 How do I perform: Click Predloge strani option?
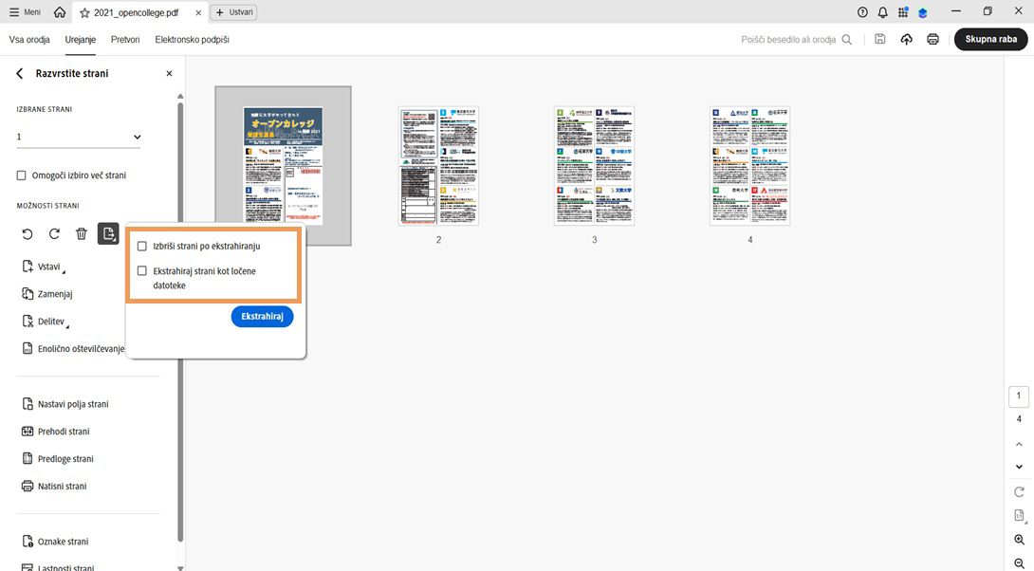pos(58,459)
